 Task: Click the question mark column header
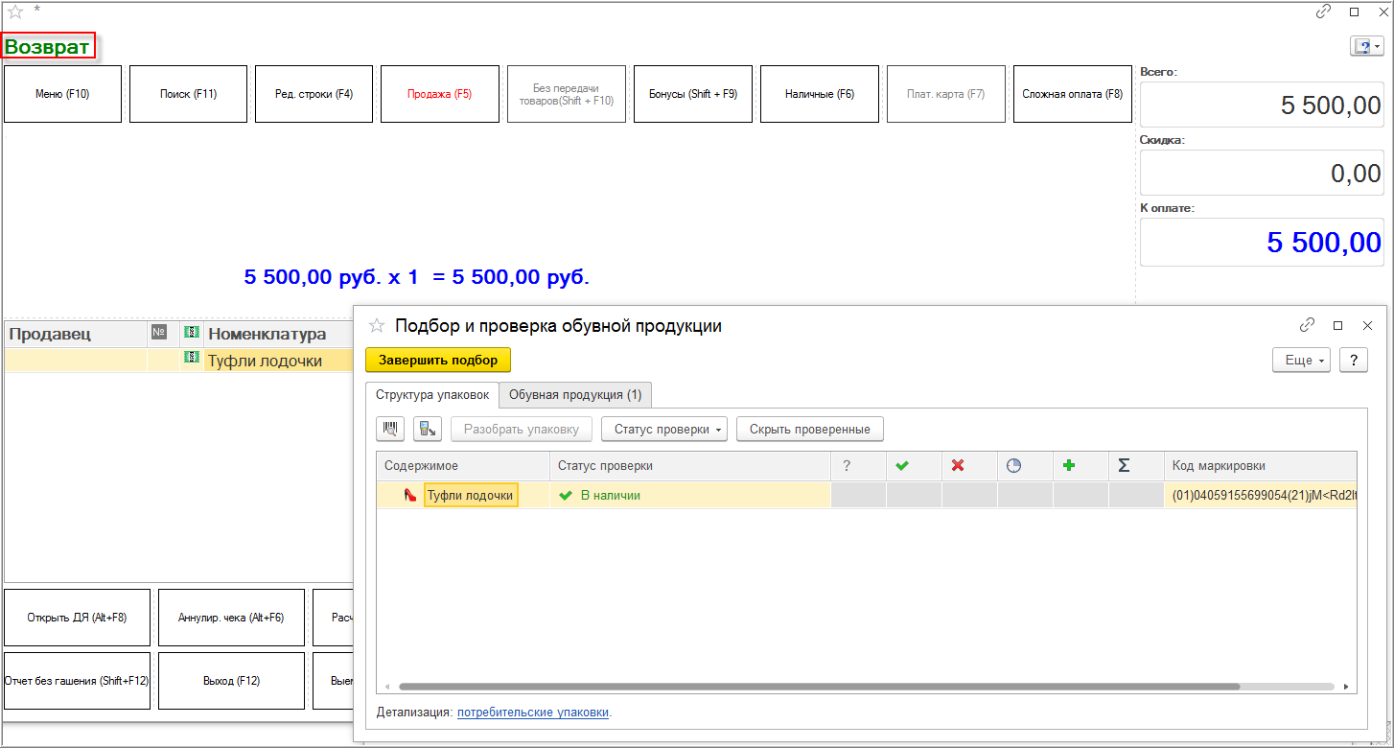[847, 466]
